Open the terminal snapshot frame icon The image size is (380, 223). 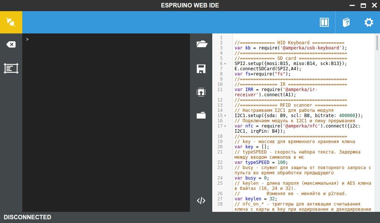pos(11,68)
